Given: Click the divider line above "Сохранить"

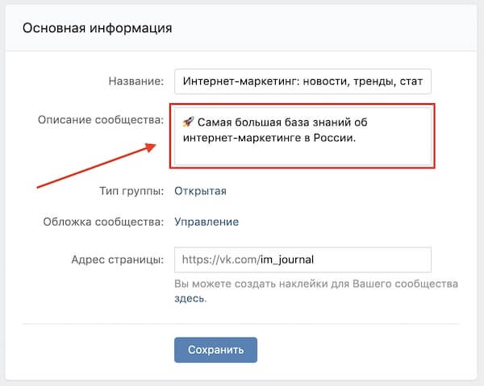Looking at the screenshot, I should coord(242,324).
